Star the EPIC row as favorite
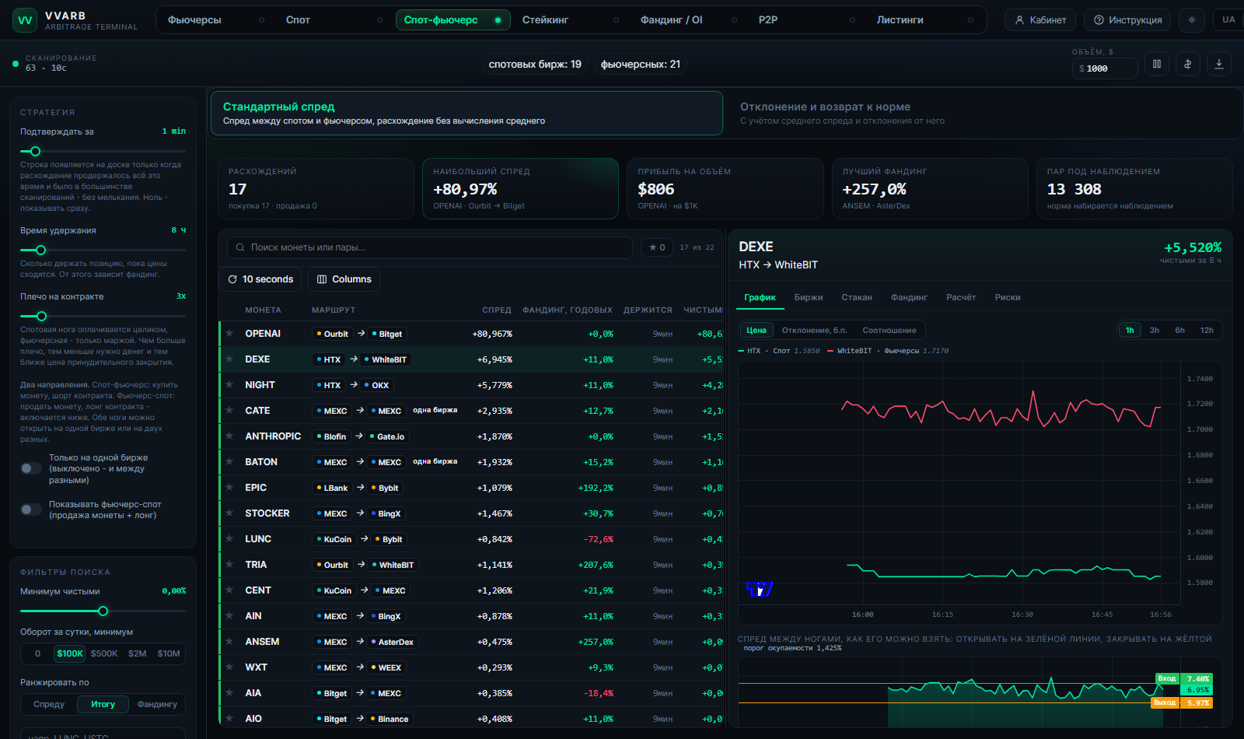Screen dimensions: 1244x739 pyautogui.click(x=229, y=488)
